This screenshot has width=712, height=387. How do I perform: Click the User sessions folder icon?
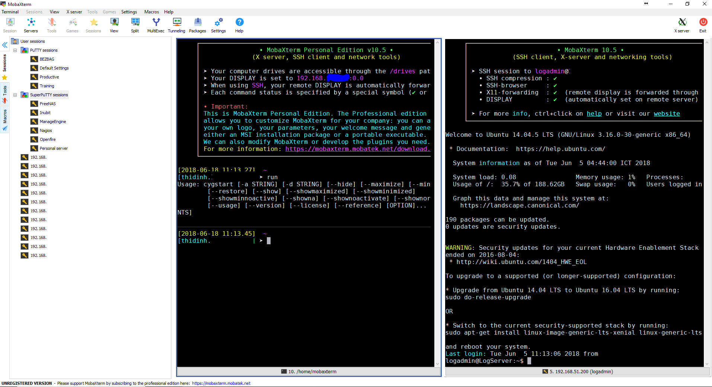[x=15, y=41]
